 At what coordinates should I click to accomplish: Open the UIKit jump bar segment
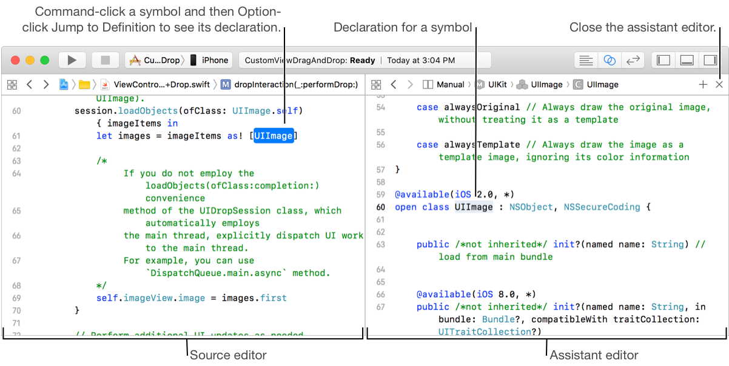492,84
